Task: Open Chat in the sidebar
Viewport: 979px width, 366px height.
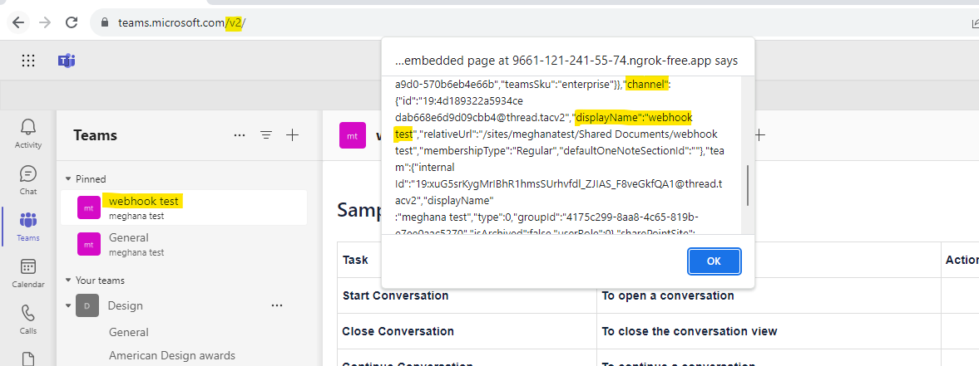Action: click(28, 180)
